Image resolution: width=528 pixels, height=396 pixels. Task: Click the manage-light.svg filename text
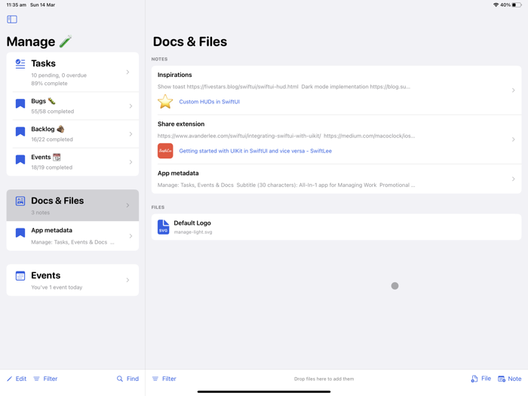click(193, 232)
